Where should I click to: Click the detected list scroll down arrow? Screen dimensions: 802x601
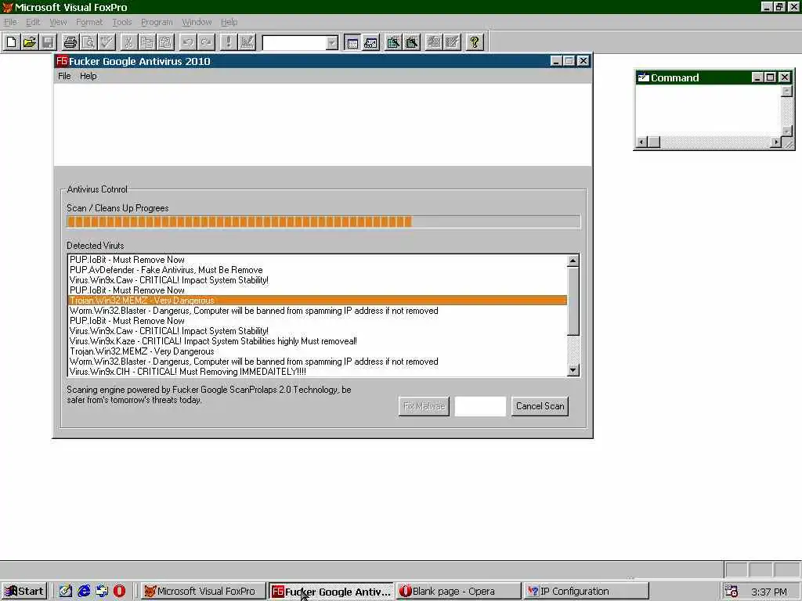(573, 370)
